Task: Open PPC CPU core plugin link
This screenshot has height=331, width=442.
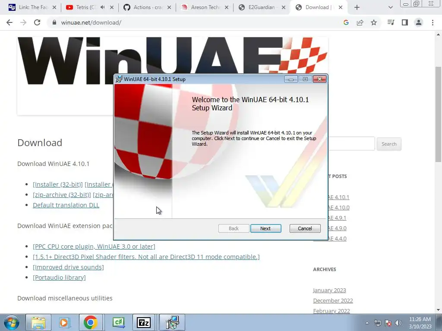Action: (x=94, y=247)
